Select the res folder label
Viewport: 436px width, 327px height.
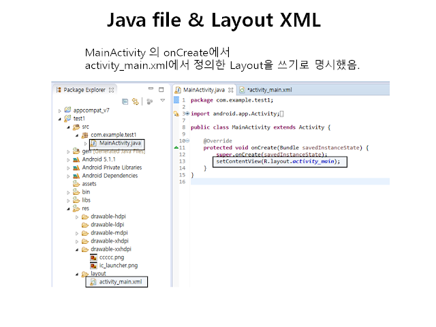point(85,208)
